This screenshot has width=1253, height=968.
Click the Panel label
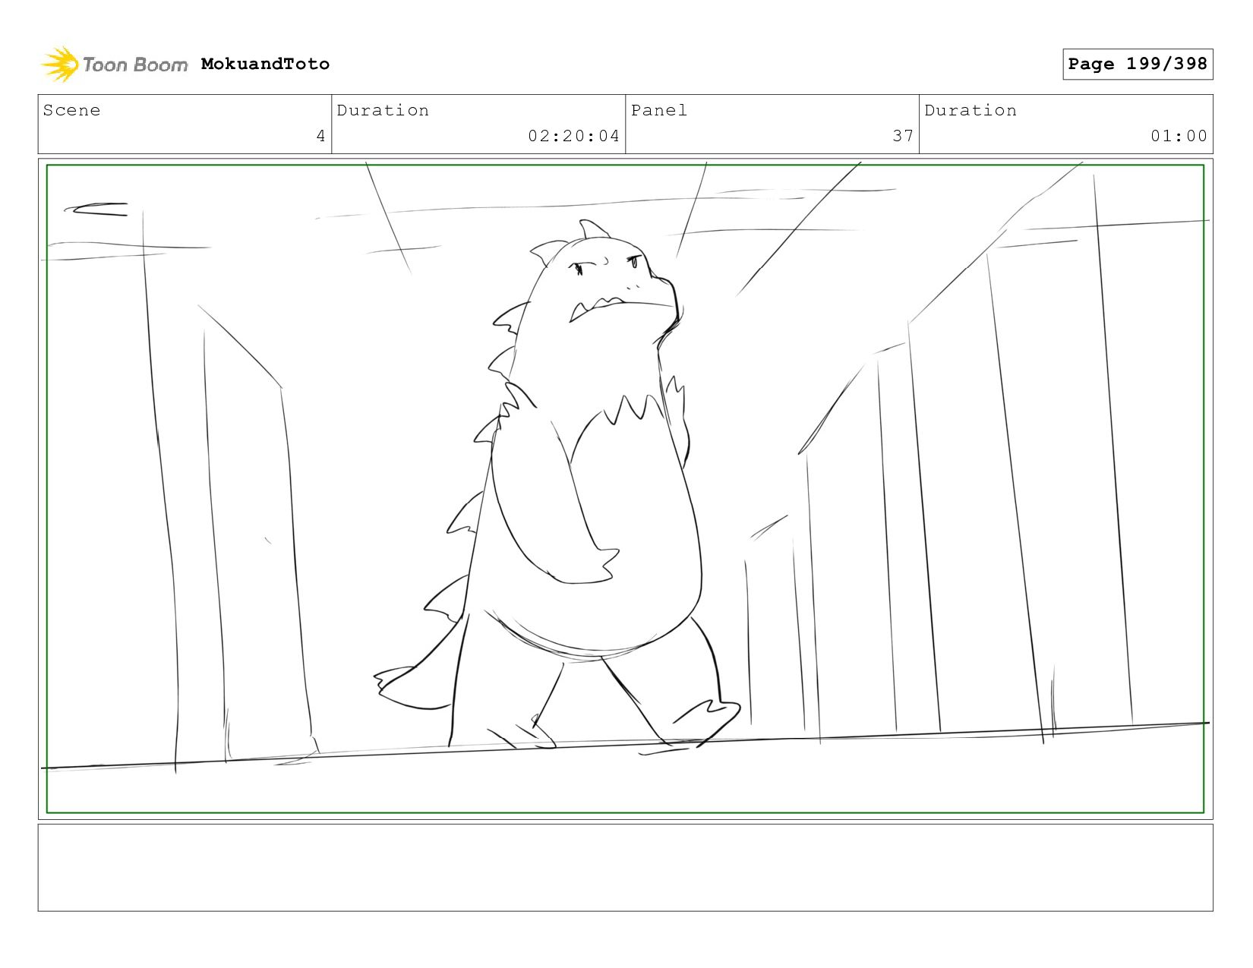coord(659,110)
